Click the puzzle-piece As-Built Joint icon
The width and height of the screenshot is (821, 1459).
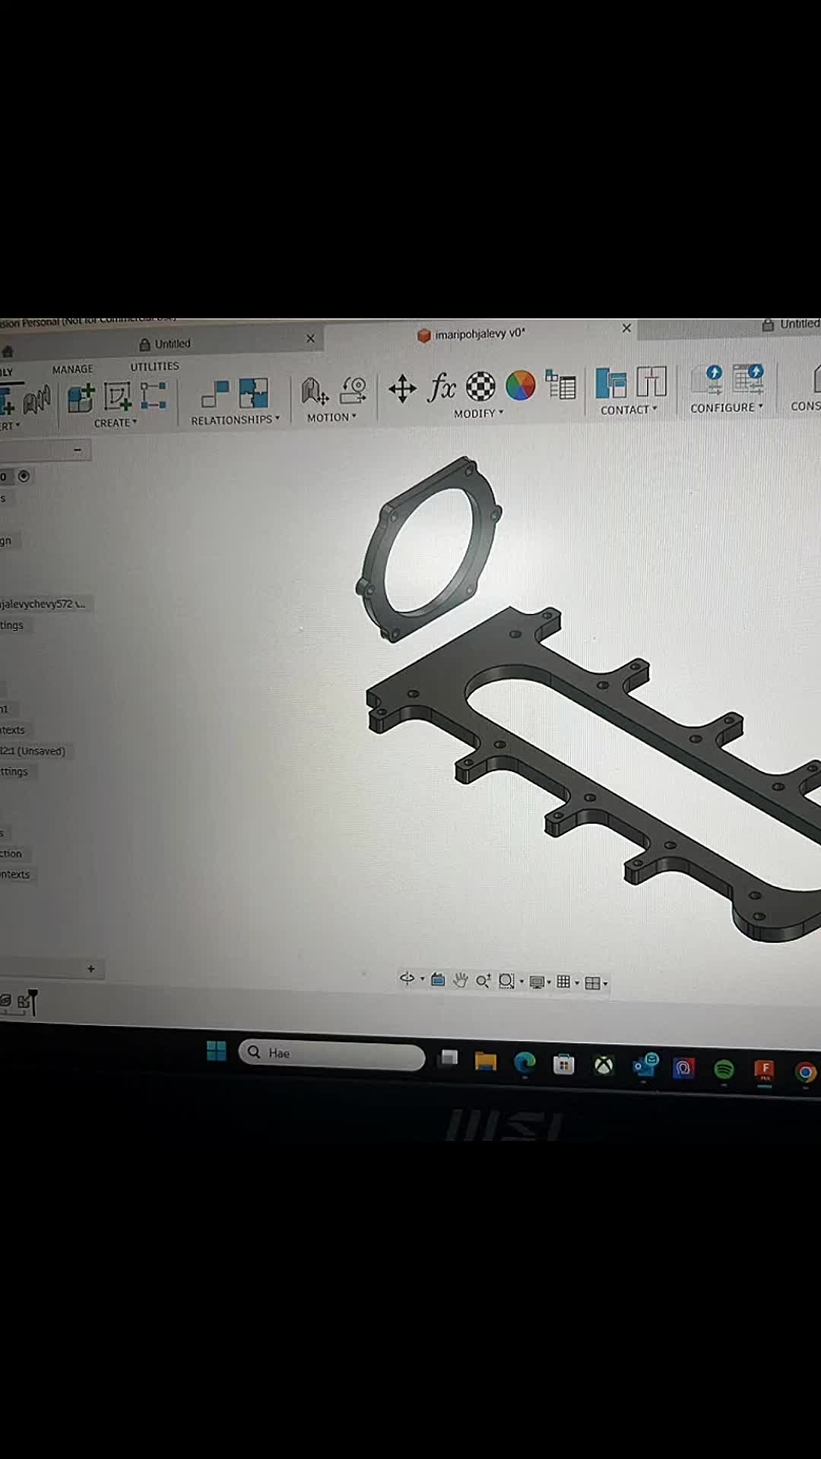point(253,393)
